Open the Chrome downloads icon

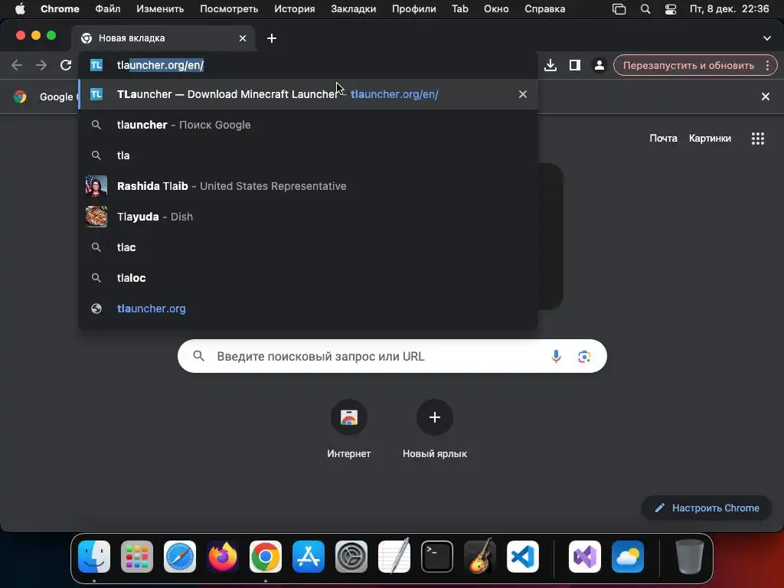point(550,65)
